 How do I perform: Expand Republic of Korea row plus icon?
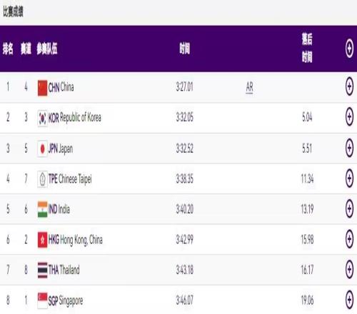(349, 116)
